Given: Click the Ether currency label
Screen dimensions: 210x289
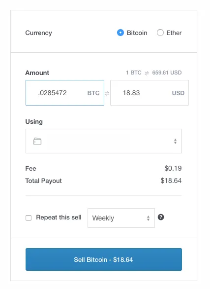Looking at the screenshot, I should (174, 33).
